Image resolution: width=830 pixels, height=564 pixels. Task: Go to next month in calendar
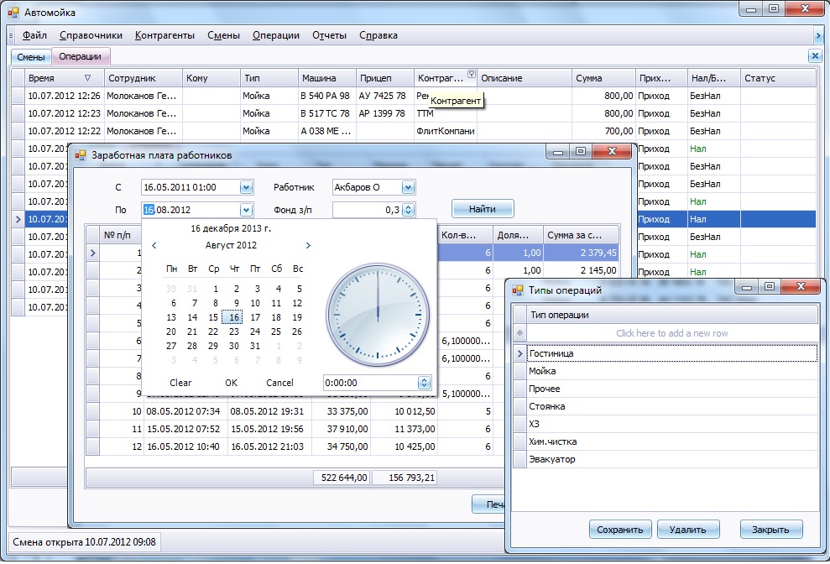308,246
